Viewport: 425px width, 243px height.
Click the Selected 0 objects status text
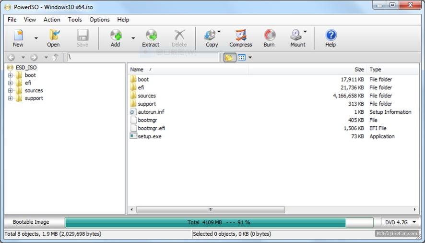[x=232, y=234]
